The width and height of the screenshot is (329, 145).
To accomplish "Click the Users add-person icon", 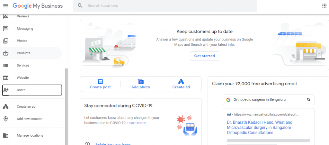I will point(6,90).
